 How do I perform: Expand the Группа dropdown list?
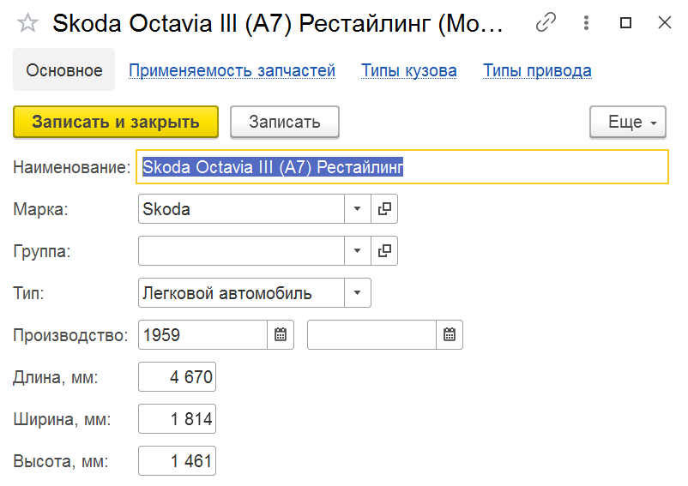pyautogui.click(x=357, y=251)
